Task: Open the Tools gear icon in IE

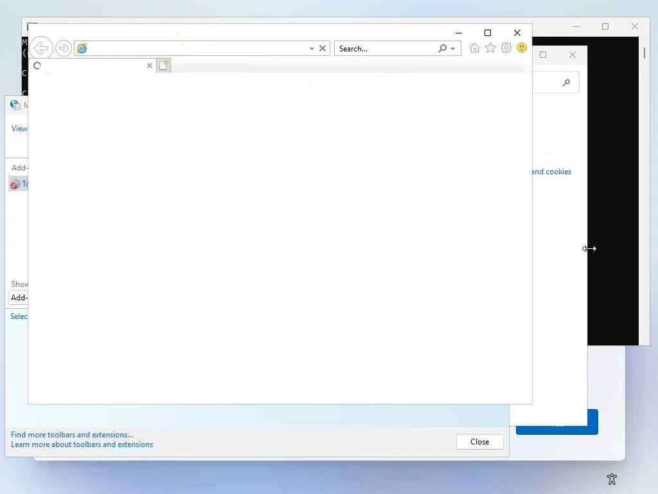Action: click(506, 48)
